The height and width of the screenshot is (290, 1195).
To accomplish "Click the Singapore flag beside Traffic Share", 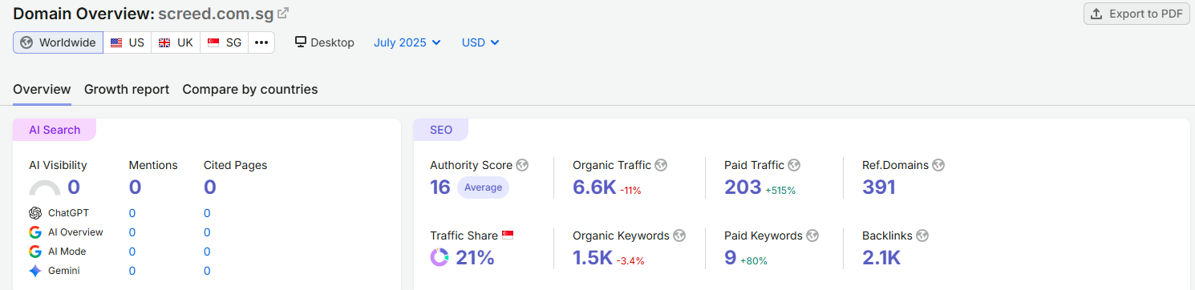I will click(508, 235).
